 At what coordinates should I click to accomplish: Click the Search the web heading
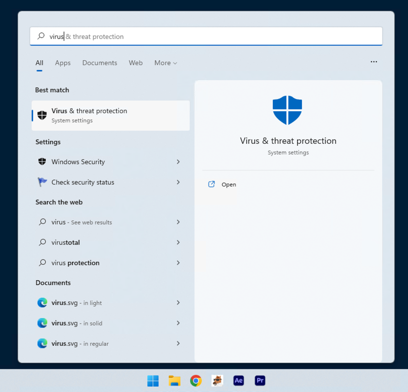coord(59,202)
